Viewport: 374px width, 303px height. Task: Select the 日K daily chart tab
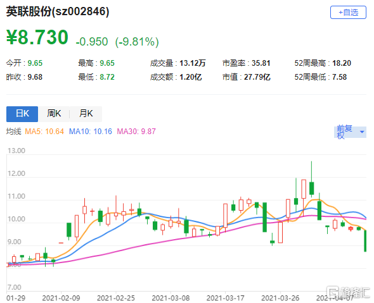[x=22, y=114]
